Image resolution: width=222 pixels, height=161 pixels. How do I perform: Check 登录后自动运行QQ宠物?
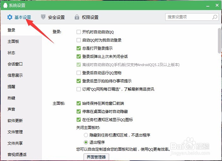click(79, 73)
